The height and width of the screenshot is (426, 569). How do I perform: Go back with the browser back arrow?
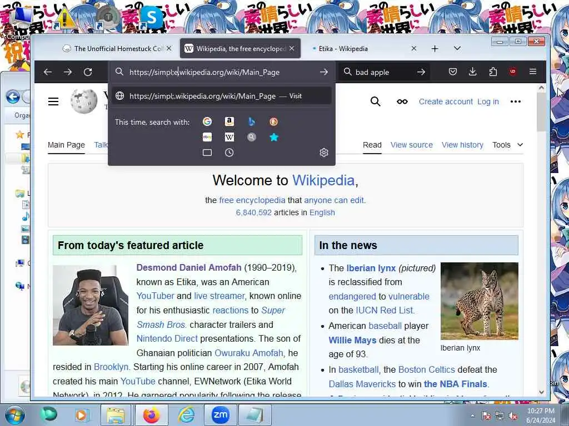pyautogui.click(x=48, y=72)
